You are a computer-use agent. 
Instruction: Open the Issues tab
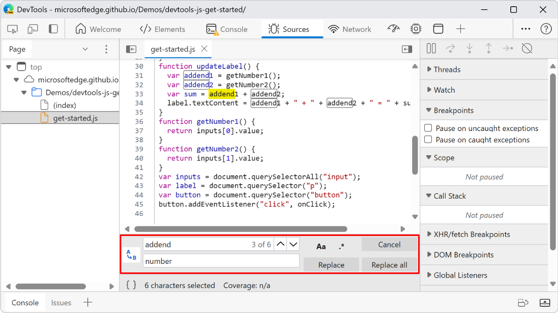(61, 303)
